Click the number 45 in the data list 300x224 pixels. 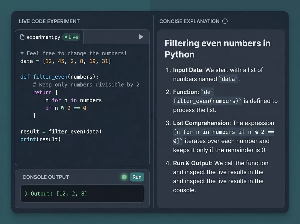[61, 61]
